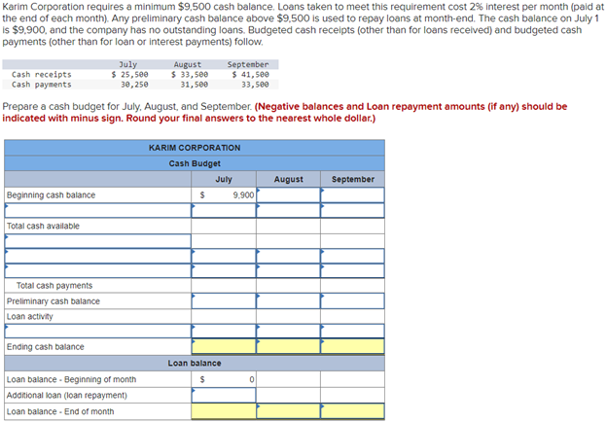Click the Loan activity row label
Image resolution: width=607 pixels, height=422 pixels.
pos(30,316)
